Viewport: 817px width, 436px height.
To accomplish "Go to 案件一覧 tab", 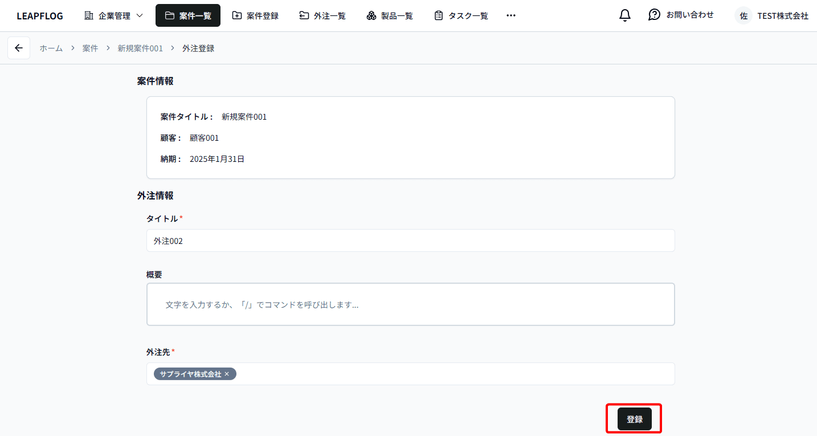I will point(188,16).
